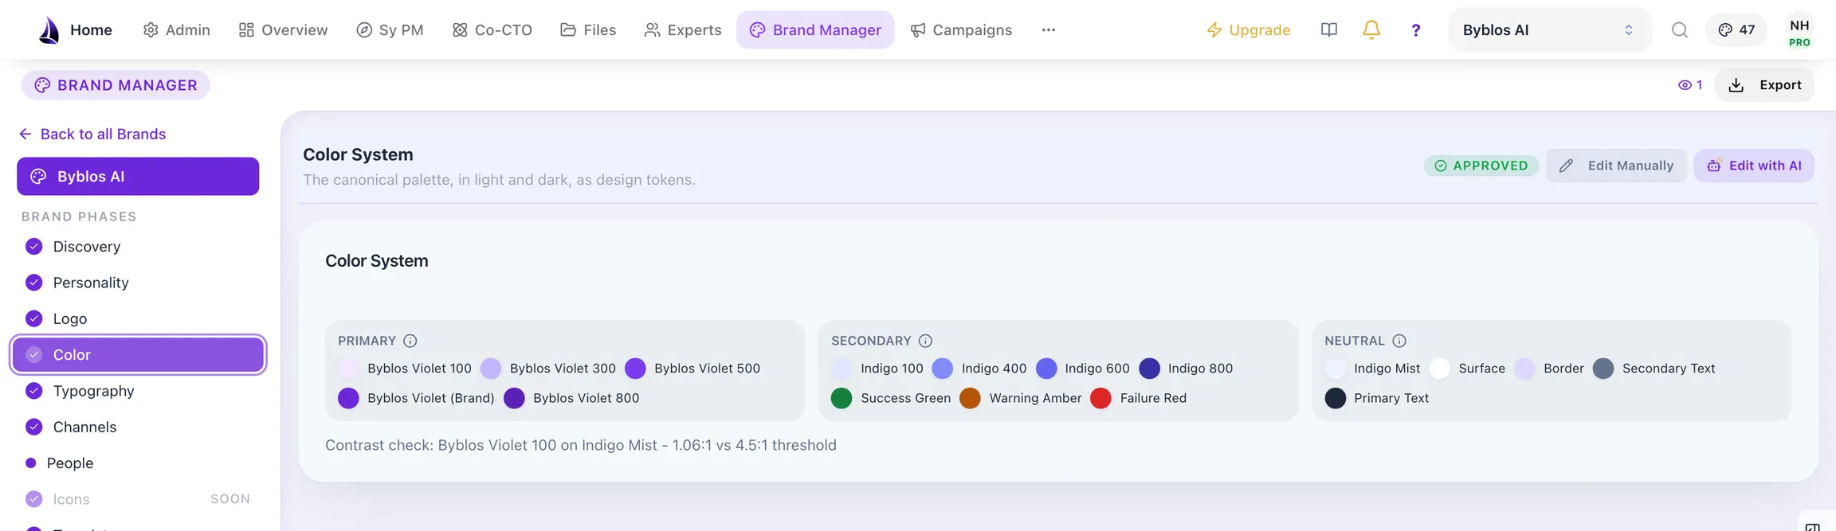The height and width of the screenshot is (531, 1836).
Task: Show SECONDARY palette info icon
Action: 924,341
